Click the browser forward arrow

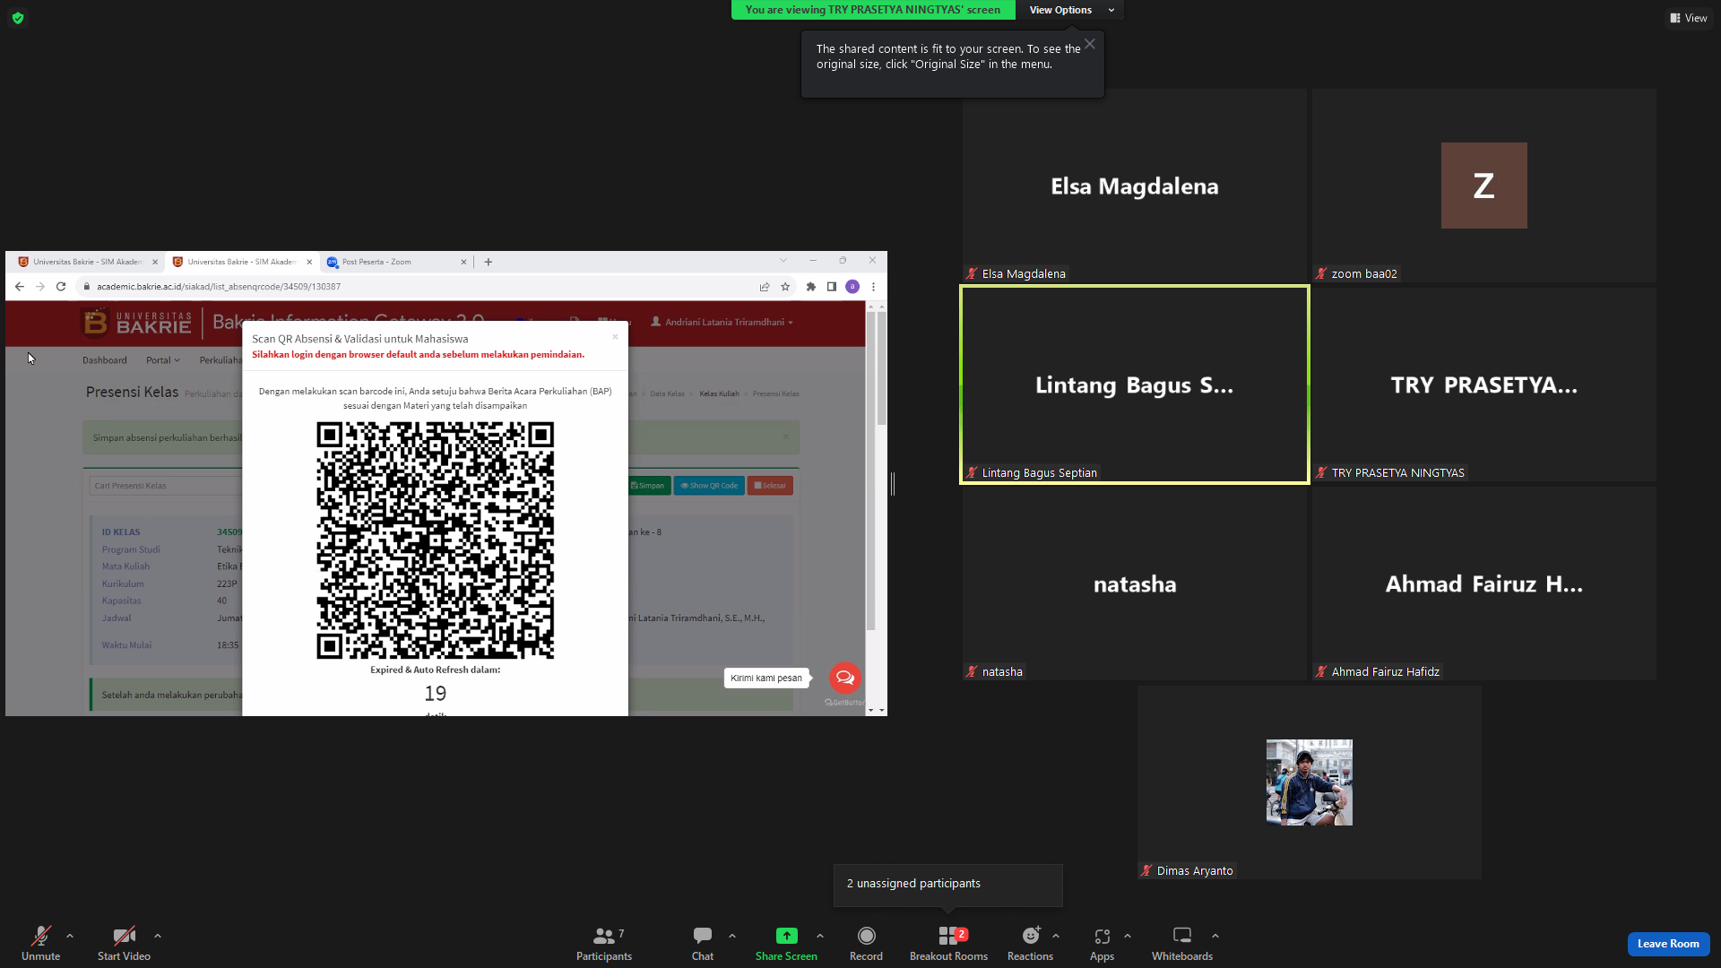tap(40, 287)
